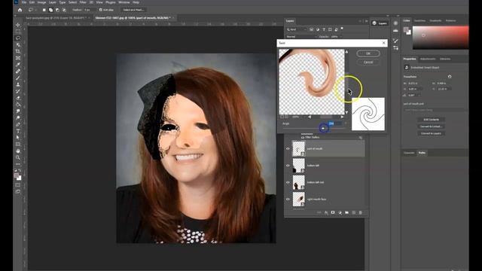
Task: Select the Move tool in the toolbox
Action: click(x=18, y=25)
